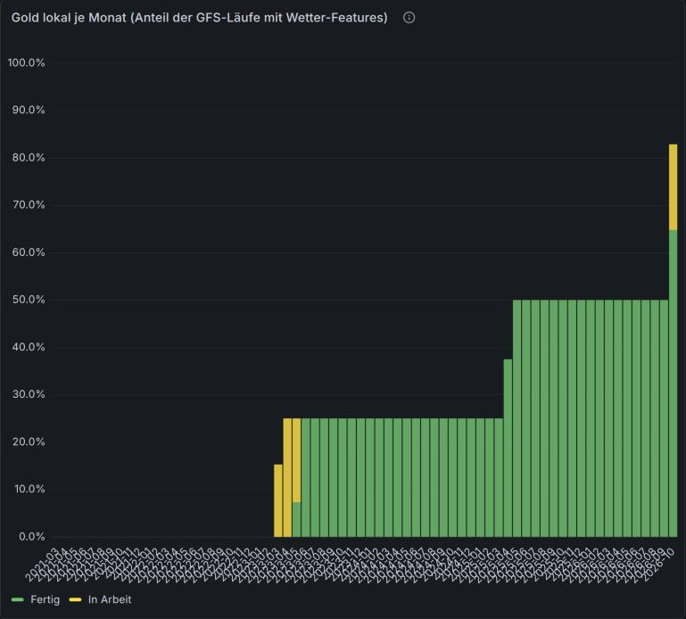This screenshot has height=619, width=686.
Task: Click the all-yellow bar reaching 25%
Action: [287, 477]
